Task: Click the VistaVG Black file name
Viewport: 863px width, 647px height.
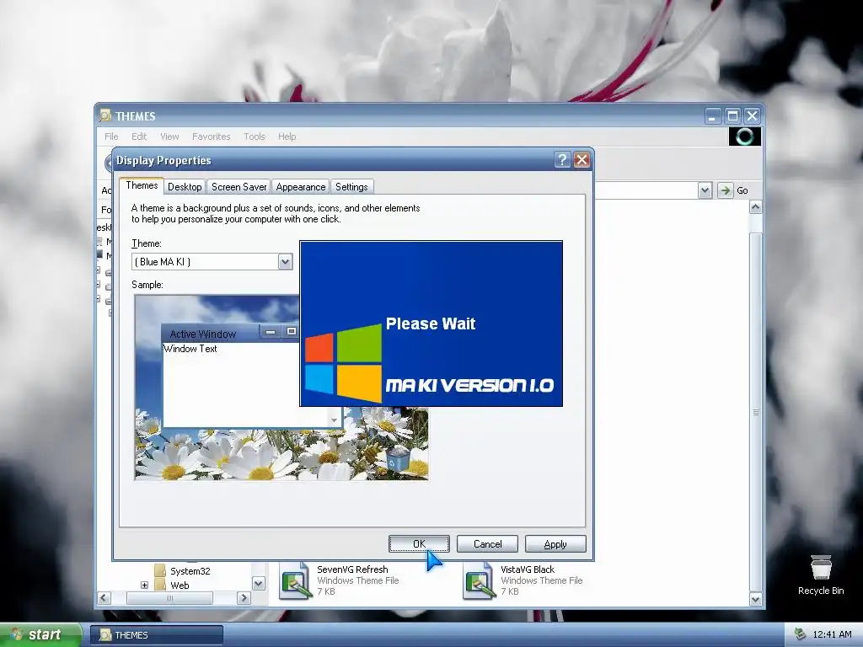Action: 528,569
